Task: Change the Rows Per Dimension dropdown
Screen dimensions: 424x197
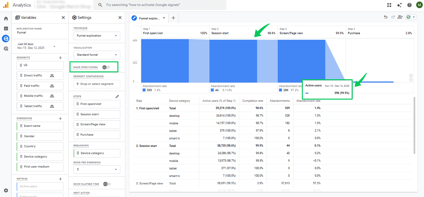Action: pos(97,169)
